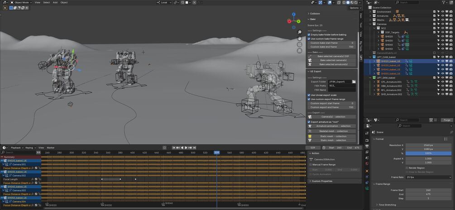
Task: Select solid viewport shading
Action: [x=348, y=2]
